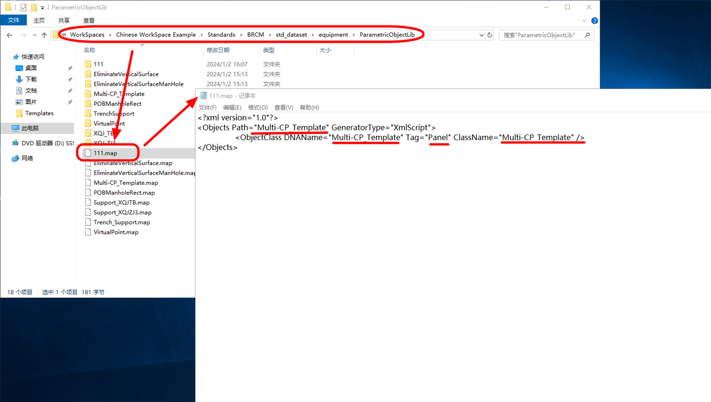Open the Explorer help question mark icon
The width and height of the screenshot is (711, 402).
click(594, 21)
